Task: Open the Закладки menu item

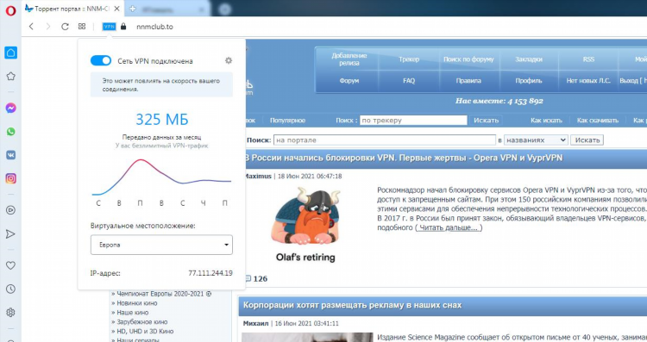Action: pos(529,59)
